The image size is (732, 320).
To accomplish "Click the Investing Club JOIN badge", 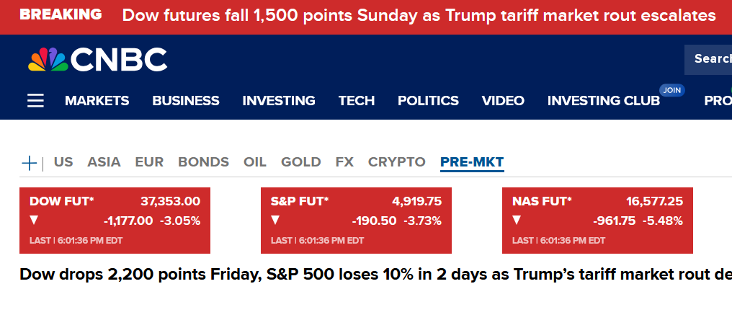I will 671,90.
